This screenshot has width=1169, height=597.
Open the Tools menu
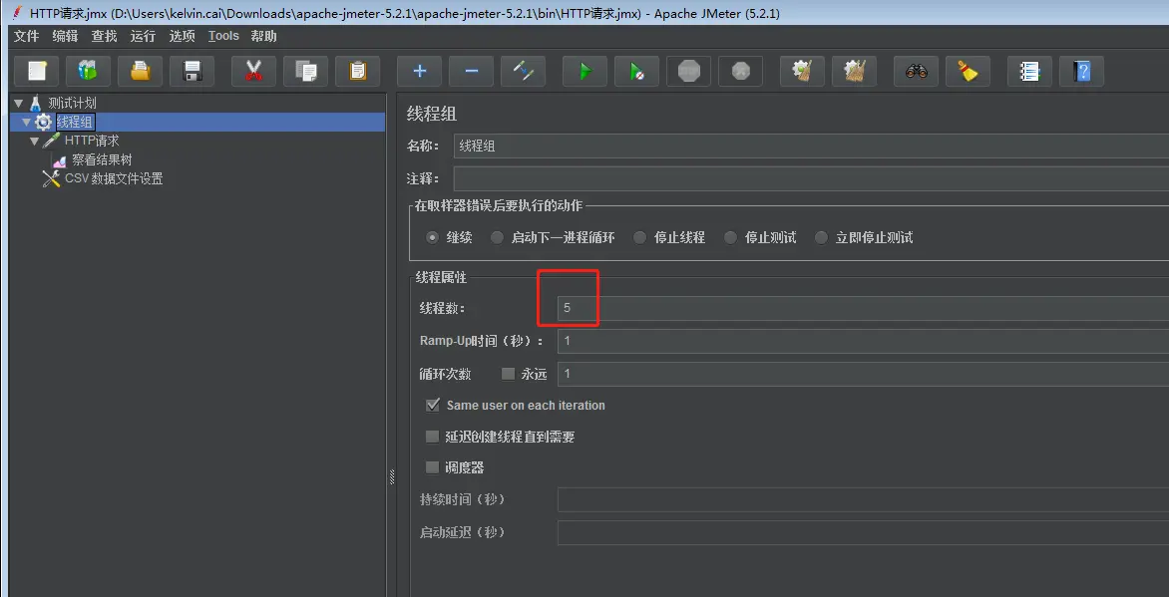coord(223,36)
